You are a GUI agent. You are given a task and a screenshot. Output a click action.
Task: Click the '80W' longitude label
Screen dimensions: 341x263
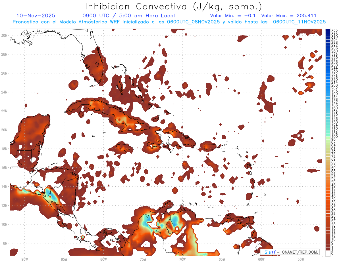pos(103,259)
